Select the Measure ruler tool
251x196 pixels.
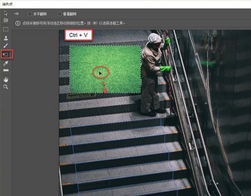click(6, 70)
